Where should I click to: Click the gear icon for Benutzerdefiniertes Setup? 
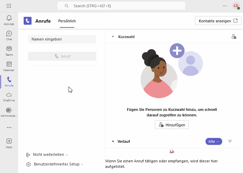tap(28, 164)
